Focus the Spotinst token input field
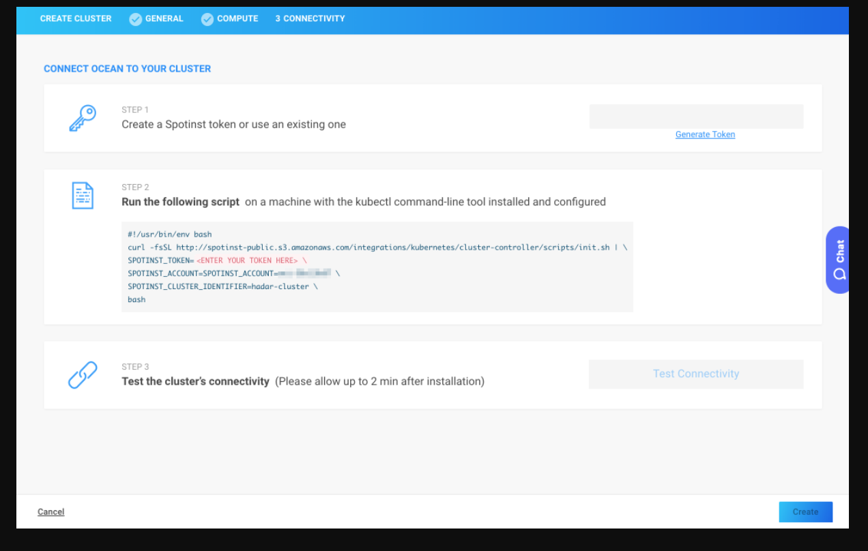This screenshot has width=868, height=551. click(x=696, y=117)
